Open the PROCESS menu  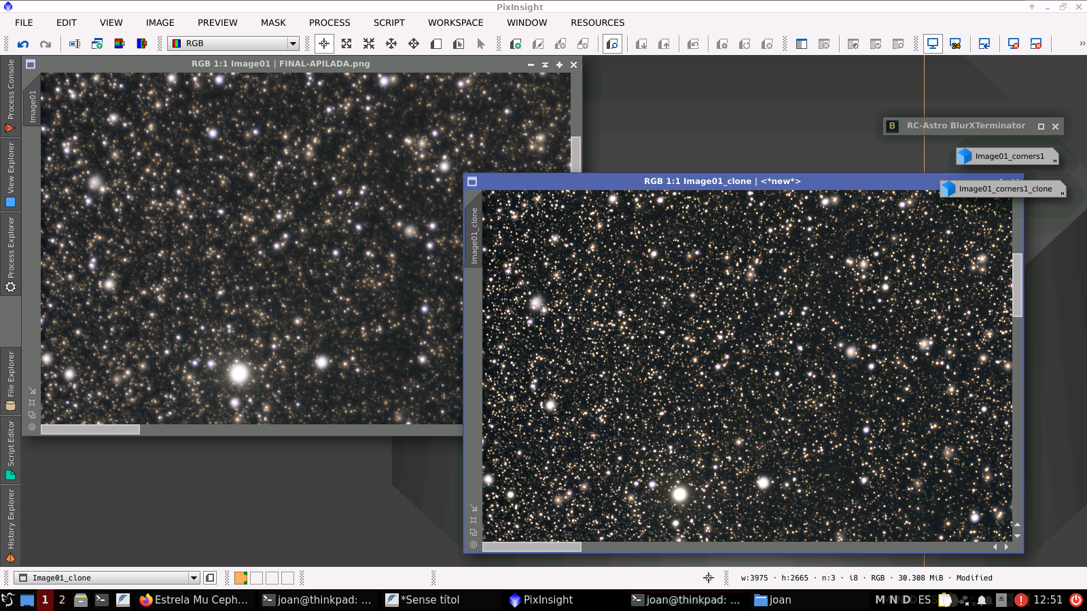pos(329,22)
